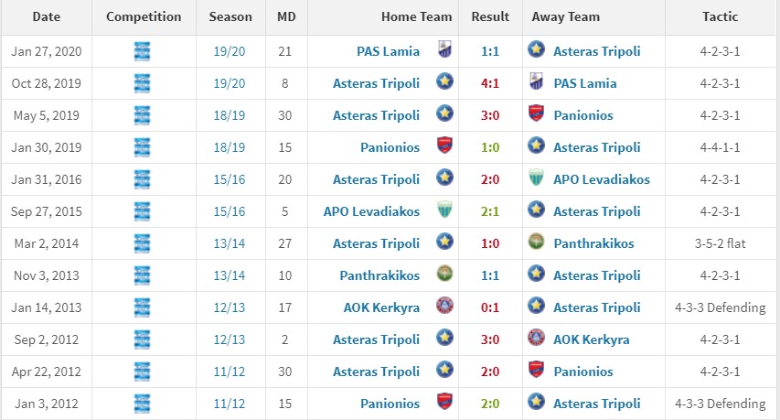Open AOK Kerkyra away team link
The width and height of the screenshot is (780, 420).
click(x=591, y=339)
